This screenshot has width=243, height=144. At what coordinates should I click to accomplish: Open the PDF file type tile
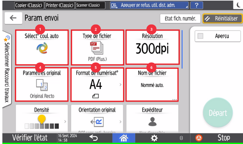pyautogui.click(x=97, y=47)
